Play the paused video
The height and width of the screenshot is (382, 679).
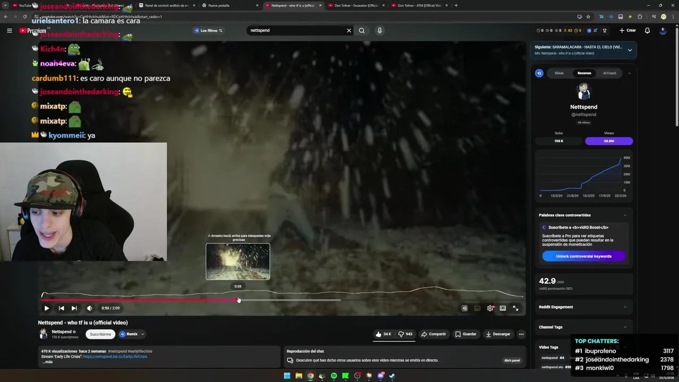point(47,308)
